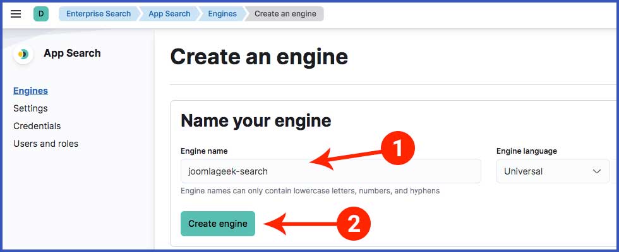Expand the Engine language Universal dropdown
This screenshot has height=252, width=619.
coord(553,171)
